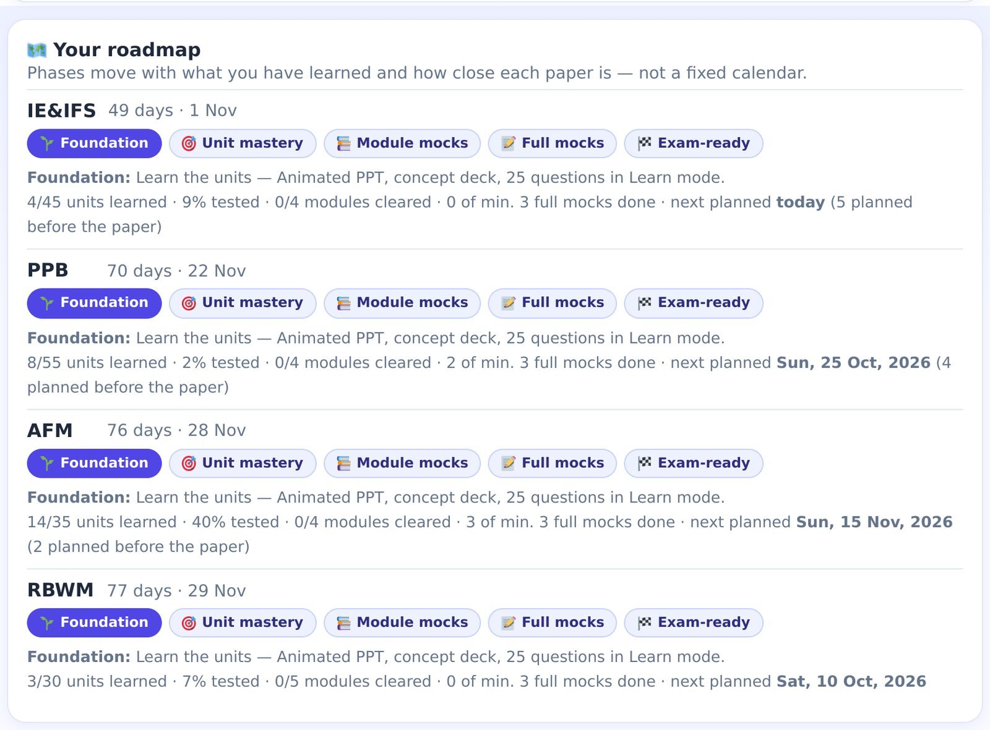This screenshot has width=990, height=730.
Task: Open the PPB Module mocks phase
Action: pos(402,303)
